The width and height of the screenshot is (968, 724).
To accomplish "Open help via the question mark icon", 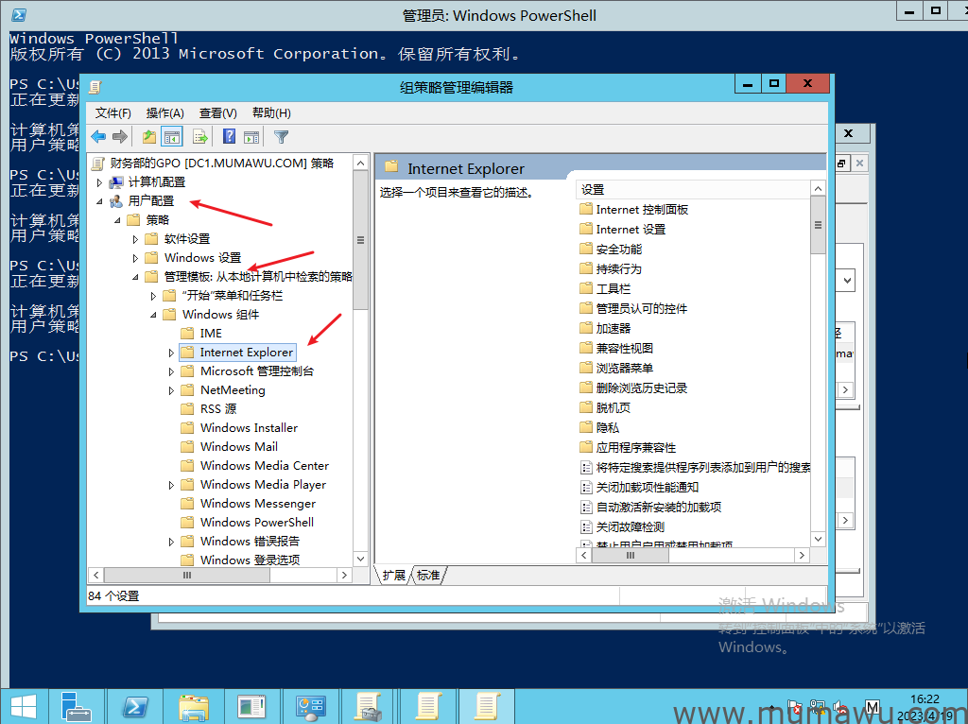I will point(229,137).
